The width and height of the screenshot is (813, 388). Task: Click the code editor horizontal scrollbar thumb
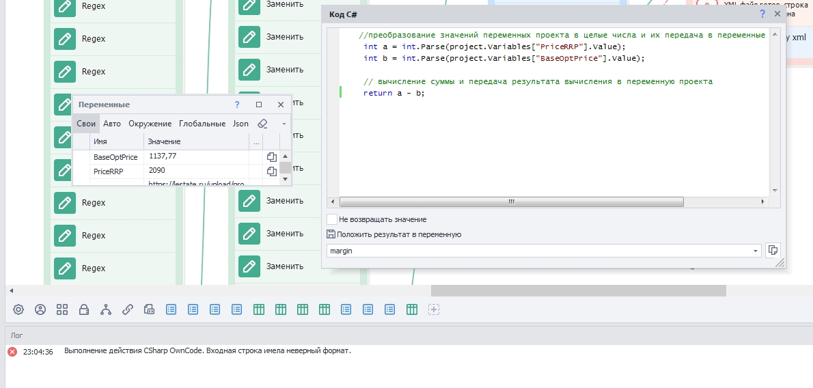click(511, 202)
